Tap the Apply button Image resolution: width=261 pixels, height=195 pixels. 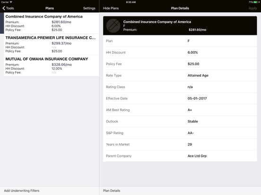click(x=252, y=8)
